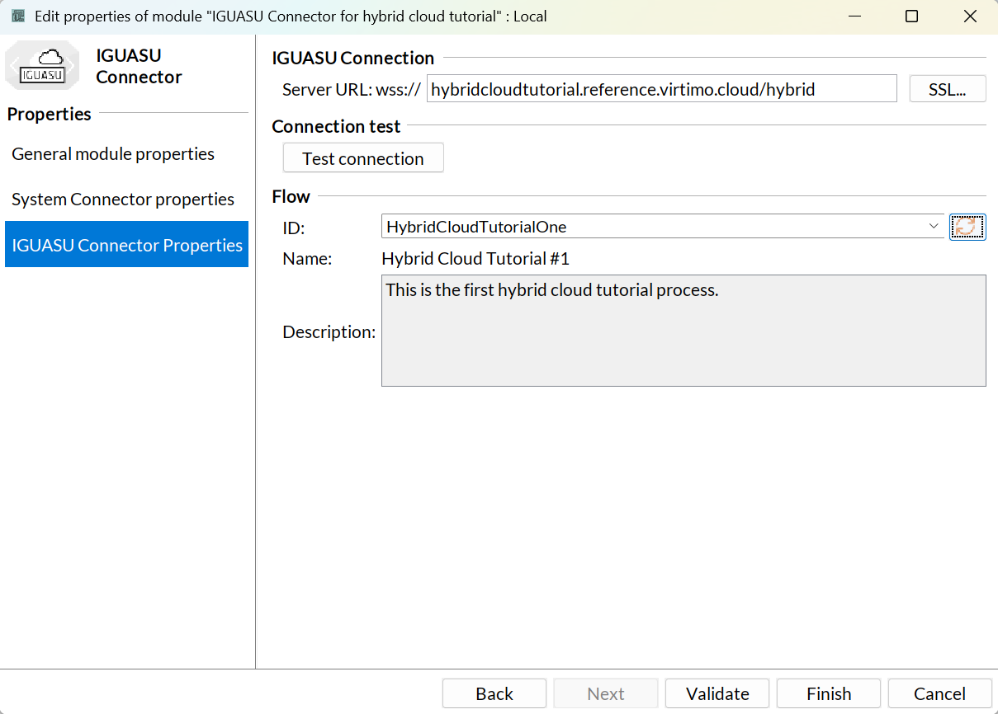Click the SSL... button
This screenshot has height=714, width=998.
click(x=948, y=89)
